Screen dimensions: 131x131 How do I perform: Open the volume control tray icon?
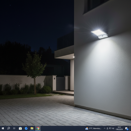[x=113, y=128]
